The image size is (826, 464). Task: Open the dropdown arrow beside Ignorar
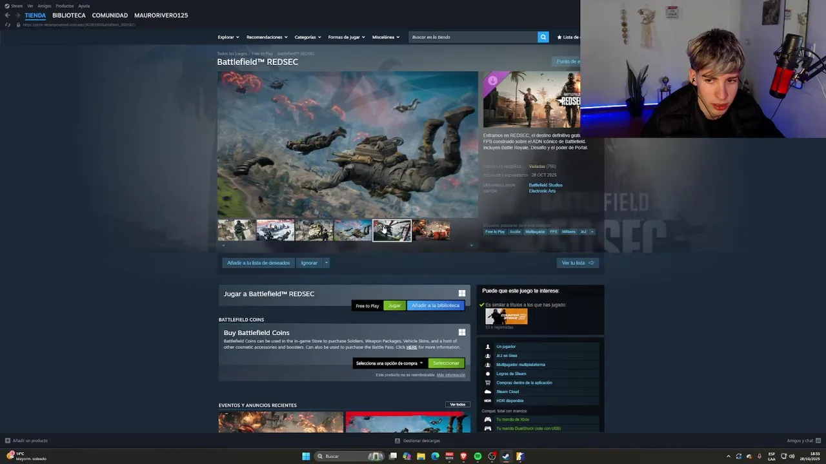click(x=327, y=263)
